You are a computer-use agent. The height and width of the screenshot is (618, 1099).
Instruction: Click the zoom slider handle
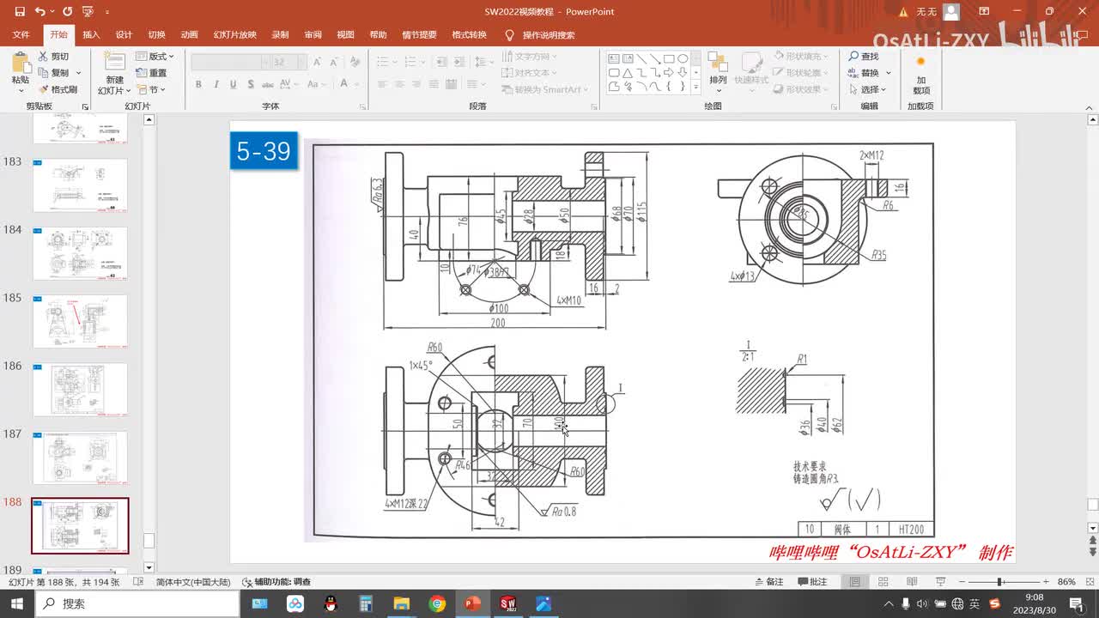pos(1000,582)
